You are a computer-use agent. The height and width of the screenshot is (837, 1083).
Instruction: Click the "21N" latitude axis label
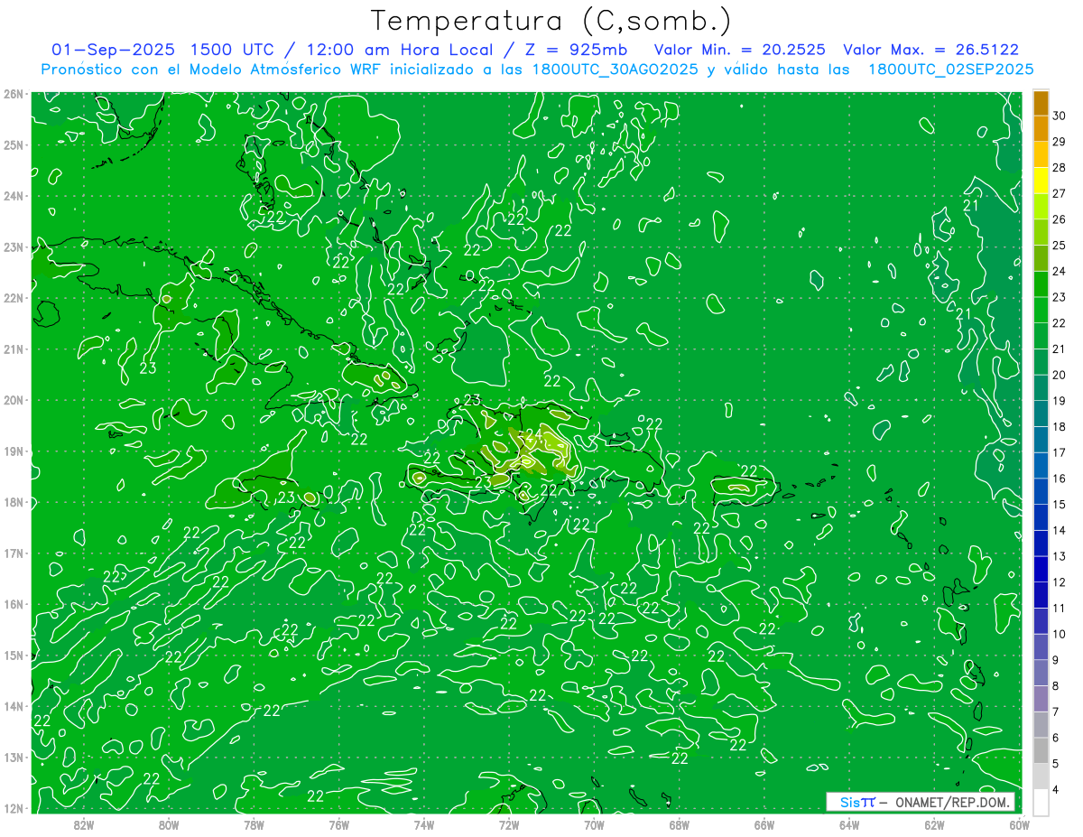pyautogui.click(x=13, y=349)
